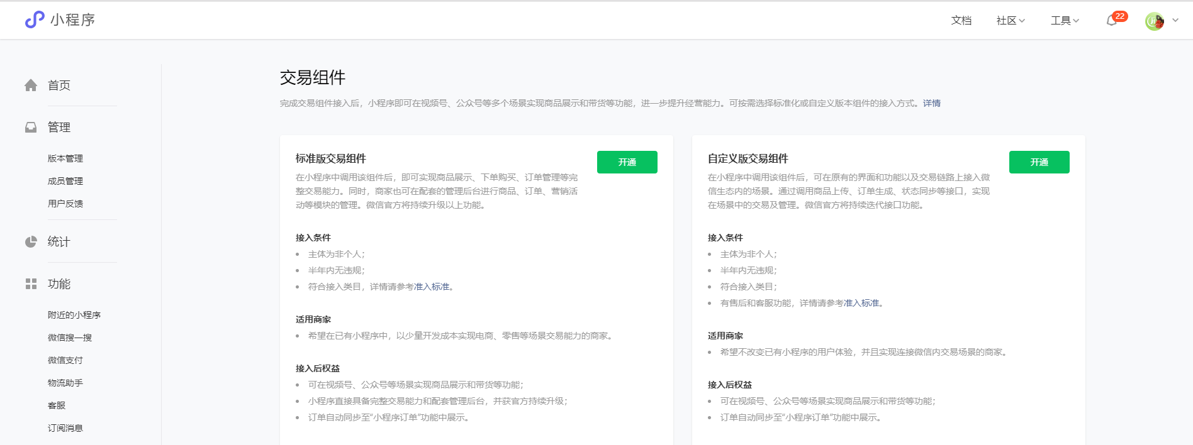Open 物流助手 in the sidebar
Viewport: 1193px width, 445px height.
point(65,383)
